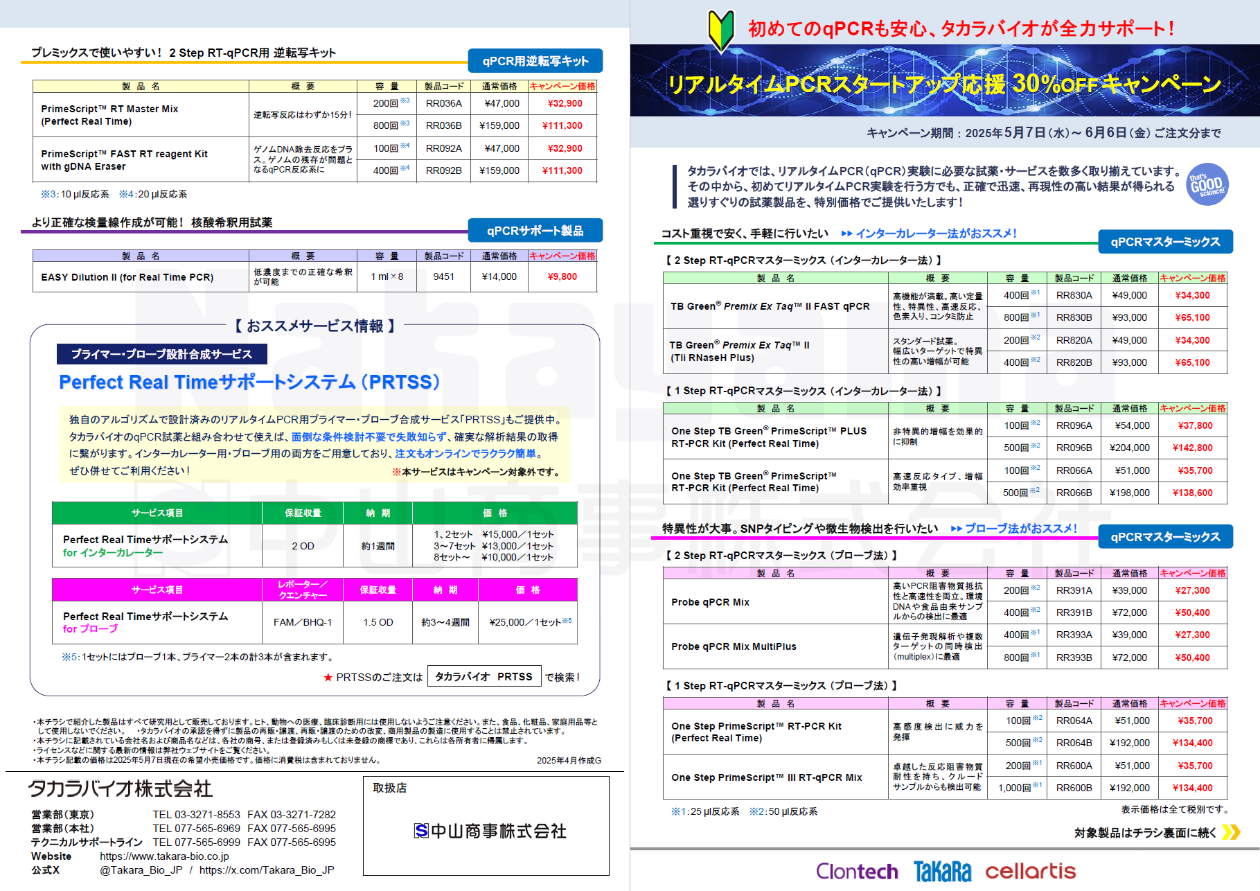
Task: Click blue arrows before プローブ法がおススメ
Action: (x=957, y=529)
